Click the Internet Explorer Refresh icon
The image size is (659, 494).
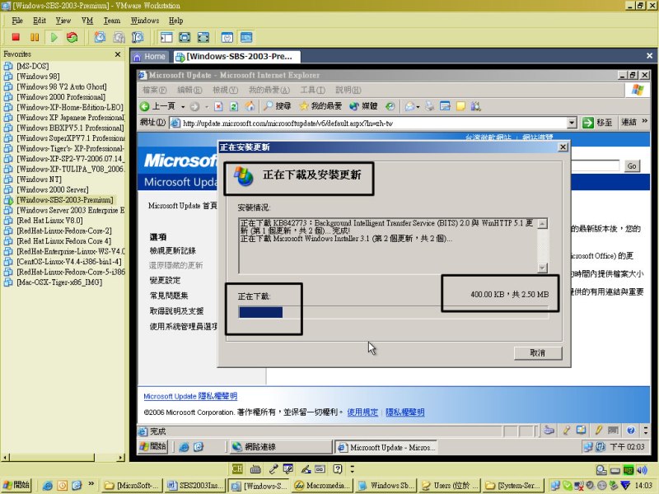(x=234, y=107)
